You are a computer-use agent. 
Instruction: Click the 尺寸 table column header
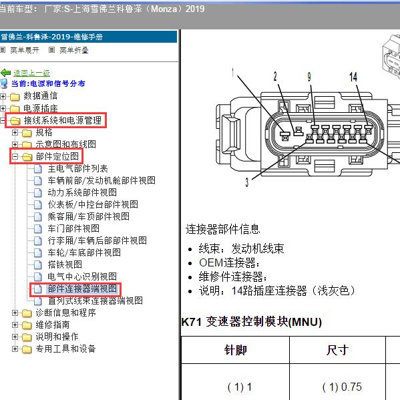(x=337, y=350)
